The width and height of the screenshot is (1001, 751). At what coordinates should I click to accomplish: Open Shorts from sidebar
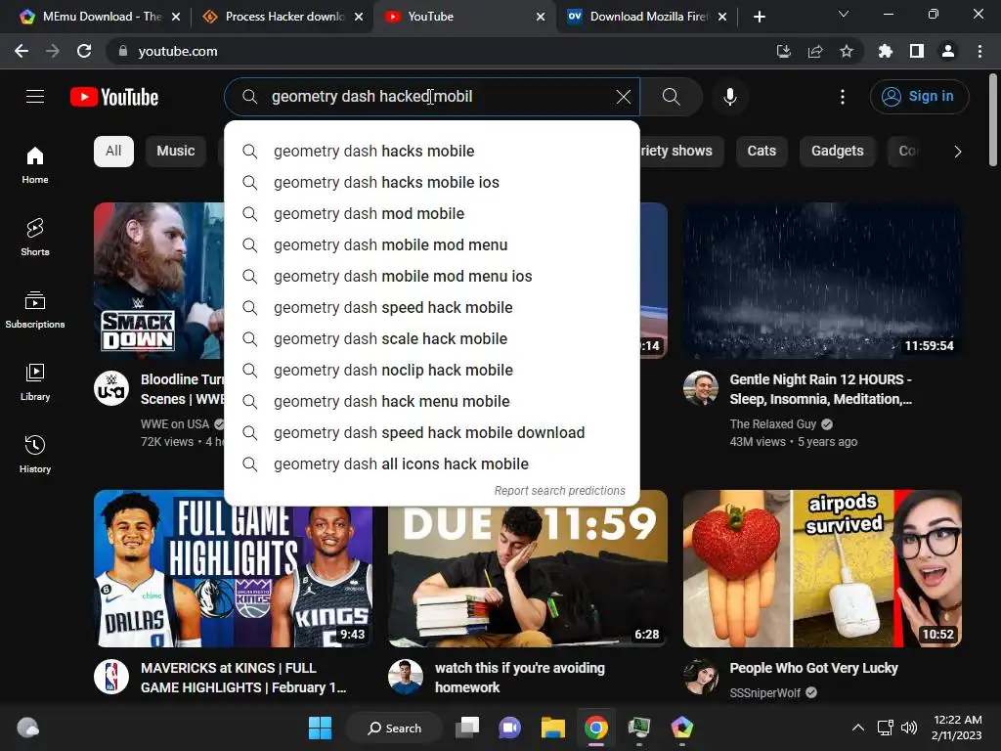pos(35,238)
